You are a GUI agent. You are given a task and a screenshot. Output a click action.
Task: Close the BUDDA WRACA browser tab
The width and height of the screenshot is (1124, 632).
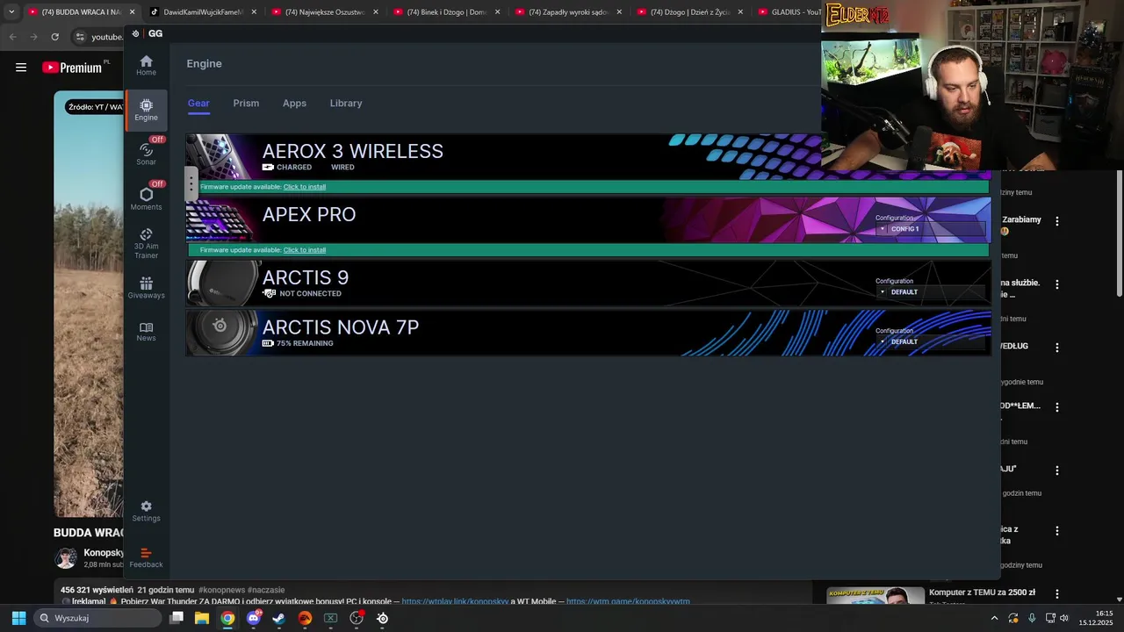(133, 12)
